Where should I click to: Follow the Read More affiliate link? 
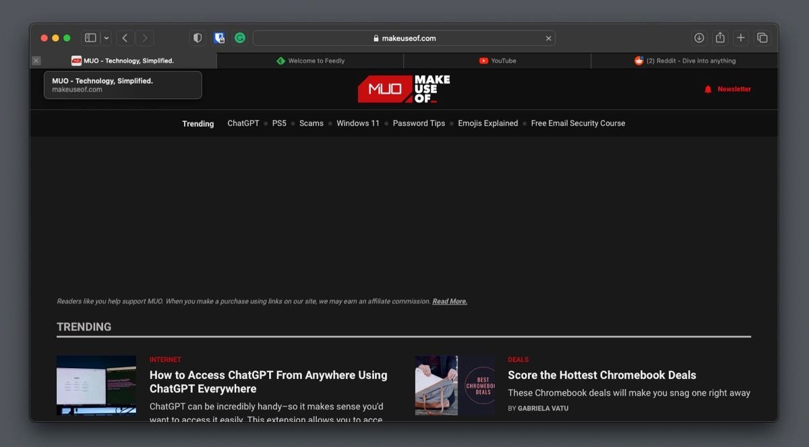click(450, 301)
